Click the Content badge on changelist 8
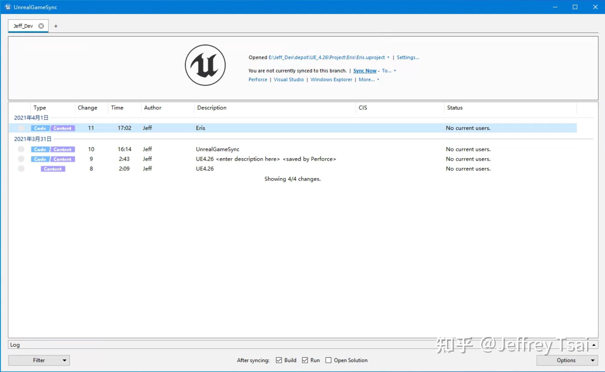The image size is (605, 372). 53,169
